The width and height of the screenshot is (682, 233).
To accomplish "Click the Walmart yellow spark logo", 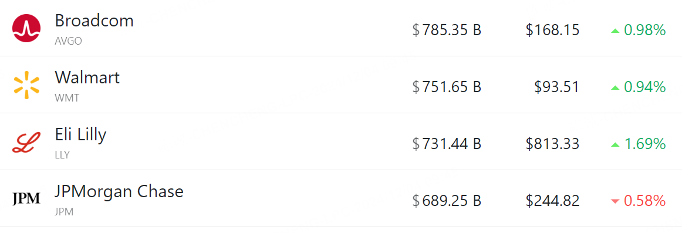I will point(26,85).
